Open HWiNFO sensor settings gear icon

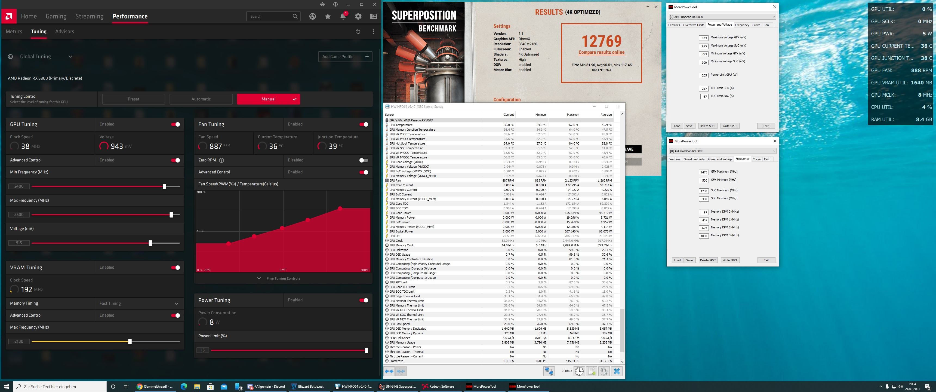[x=604, y=371]
